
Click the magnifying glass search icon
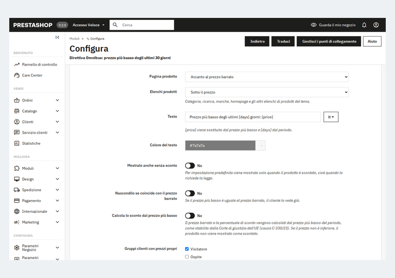115,25
